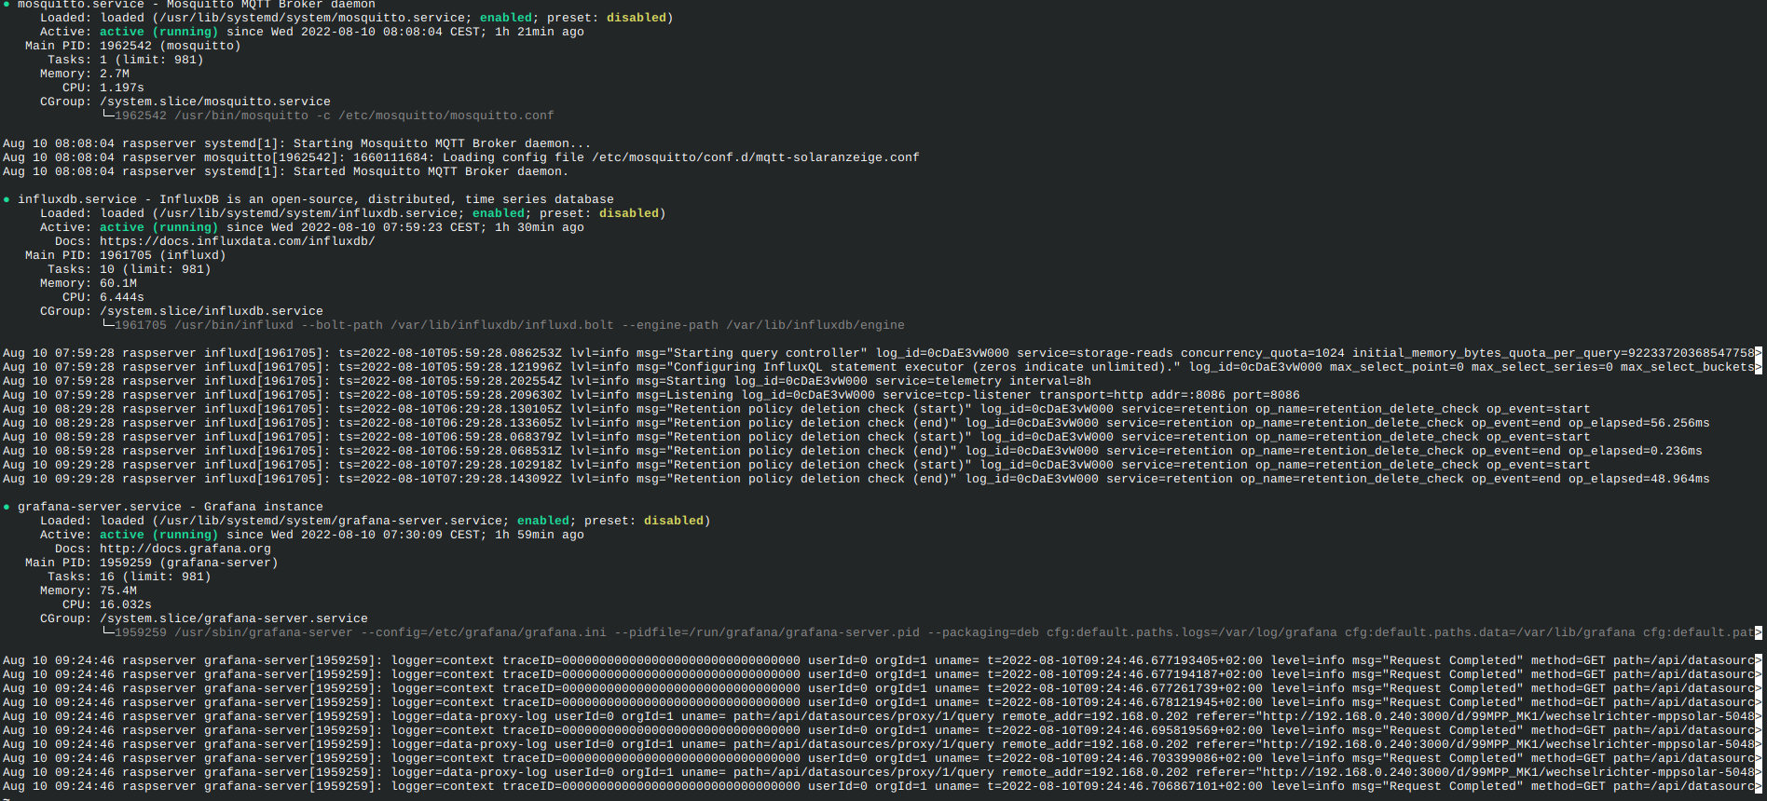Click CGroup path /system.slice/mosquitto.service
Screen dimensions: 1767x801
click(x=215, y=102)
